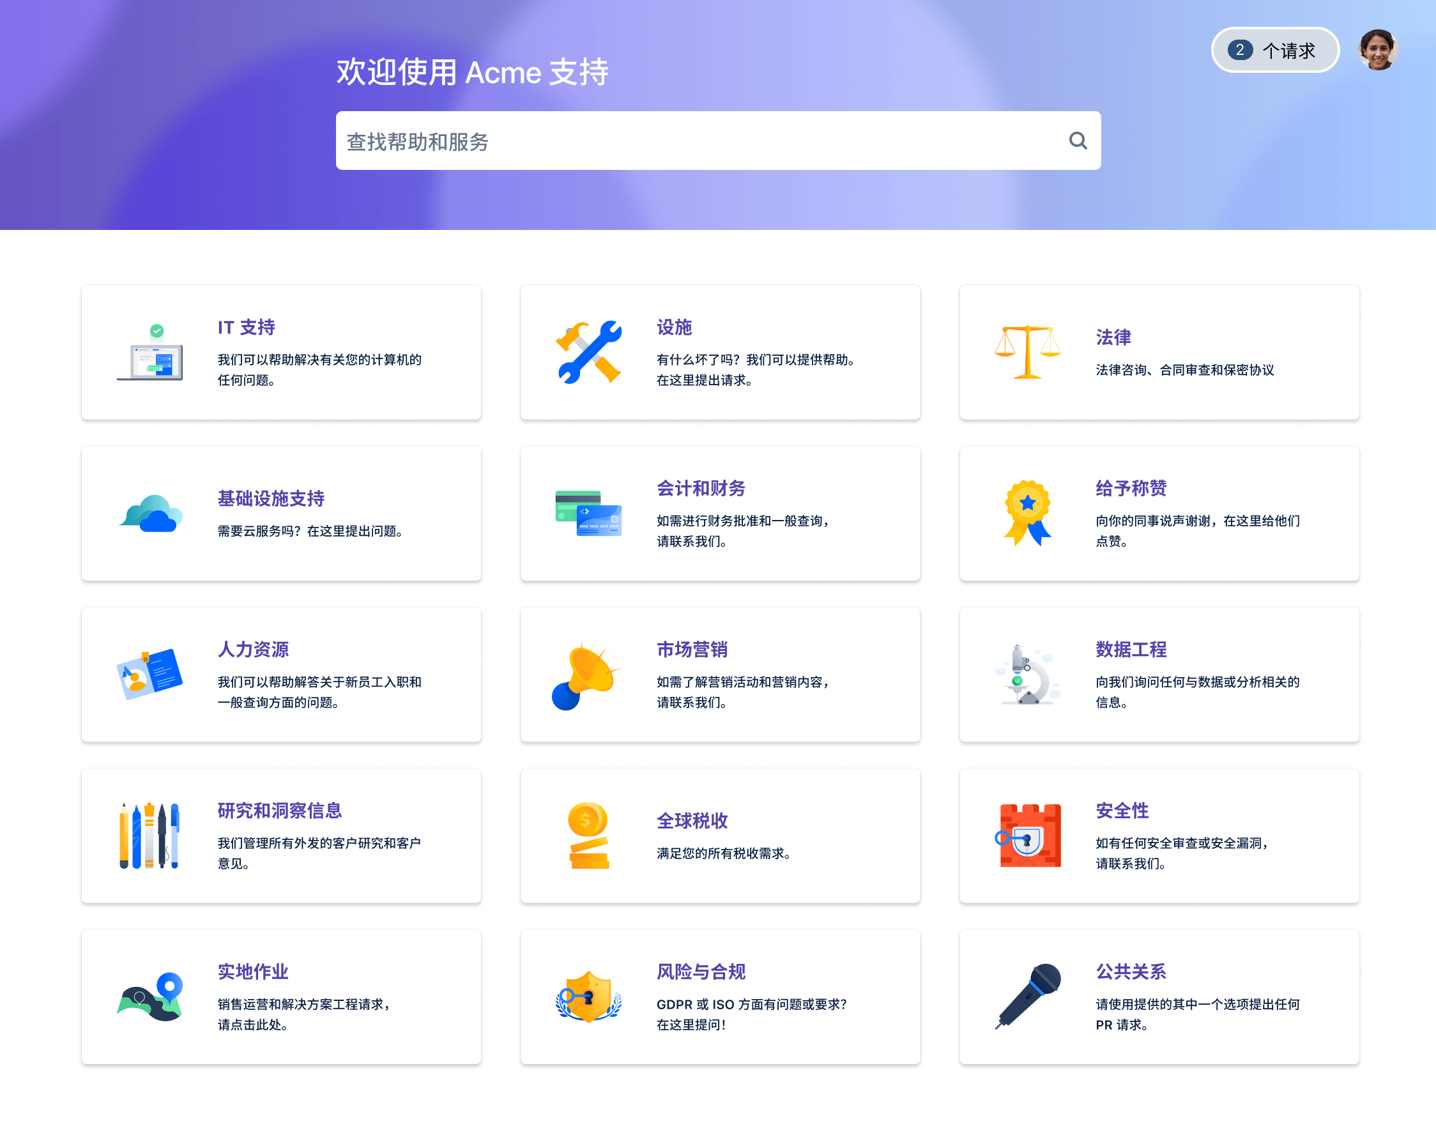Click the 数据工程 microscope icon

click(x=1027, y=675)
